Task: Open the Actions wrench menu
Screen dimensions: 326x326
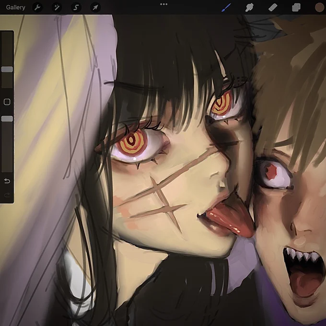Action: point(37,8)
